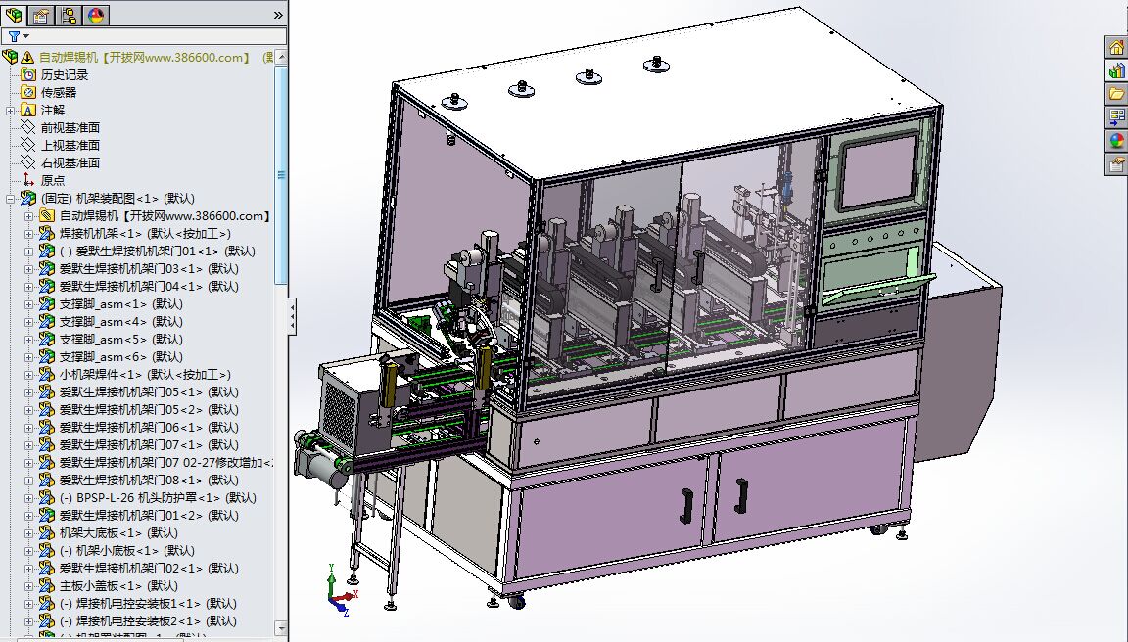1128x642 pixels.
Task: Click the funnel filter icon
Action: tap(13, 36)
